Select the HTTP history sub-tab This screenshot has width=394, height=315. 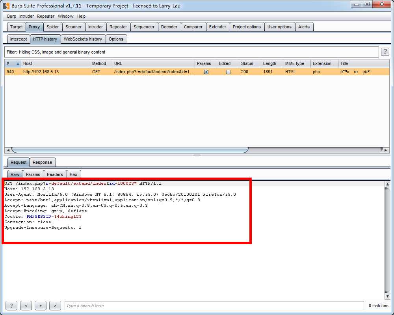pyautogui.click(x=45, y=39)
